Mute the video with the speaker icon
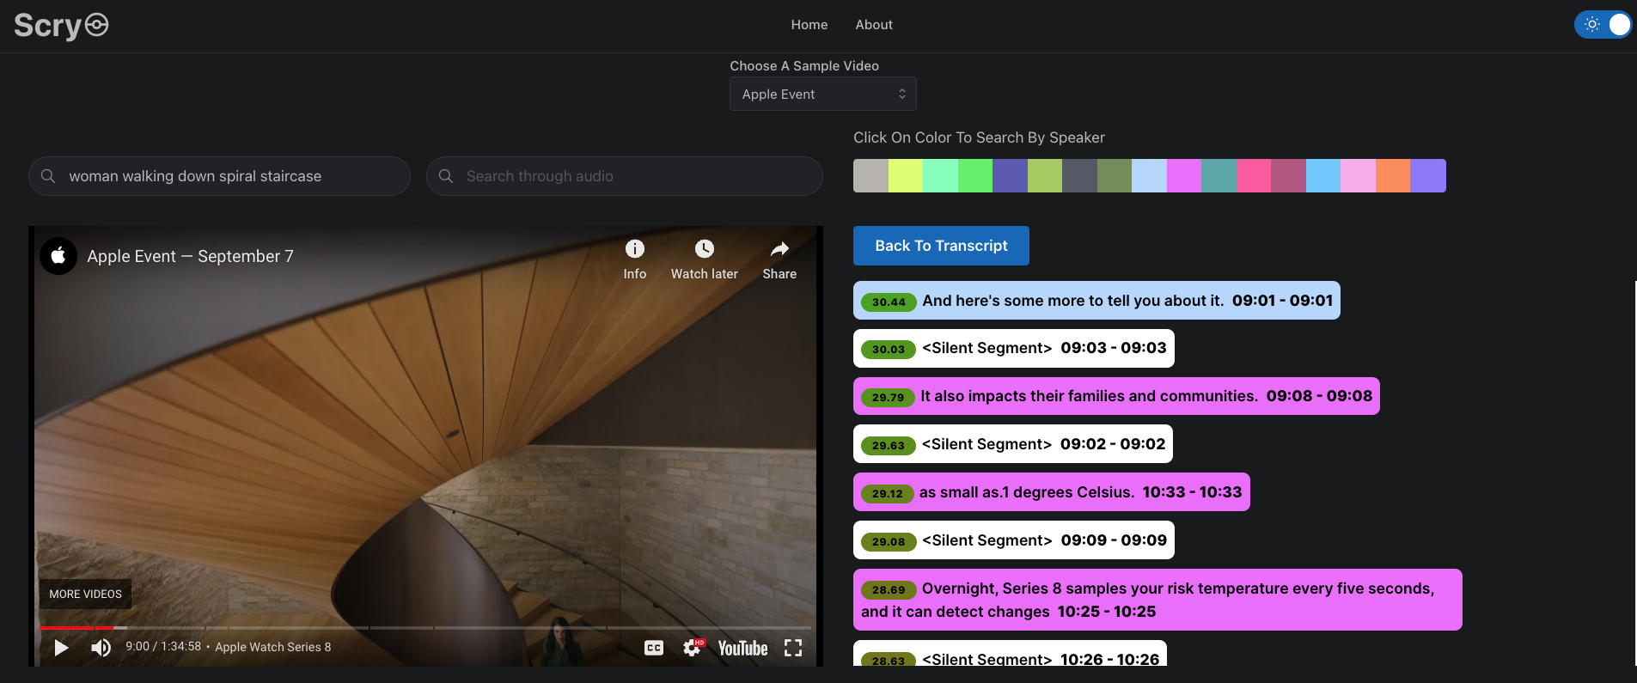The height and width of the screenshot is (683, 1637). point(101,648)
